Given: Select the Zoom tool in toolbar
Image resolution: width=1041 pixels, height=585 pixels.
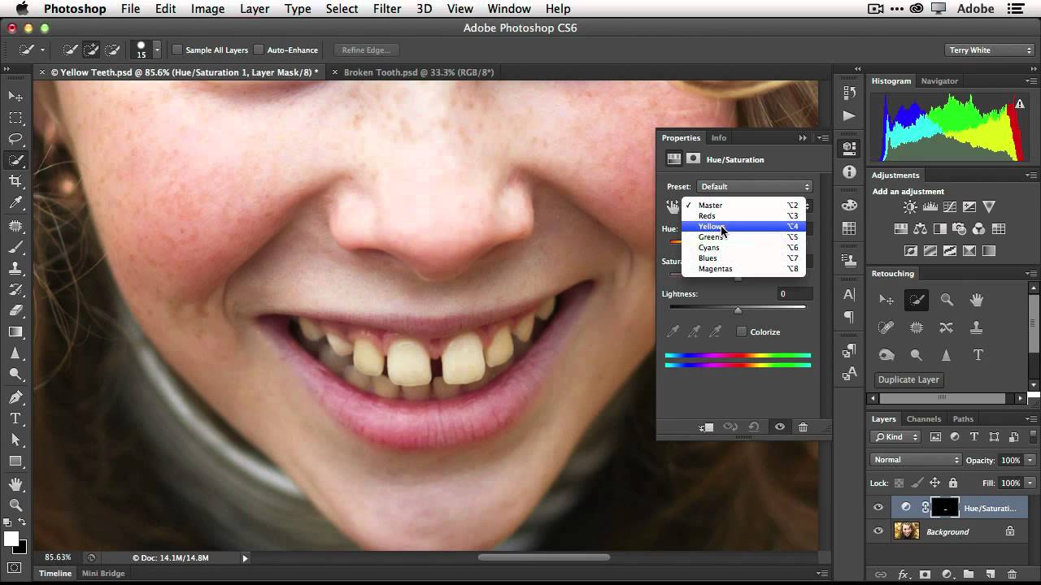Looking at the screenshot, I should click(15, 505).
